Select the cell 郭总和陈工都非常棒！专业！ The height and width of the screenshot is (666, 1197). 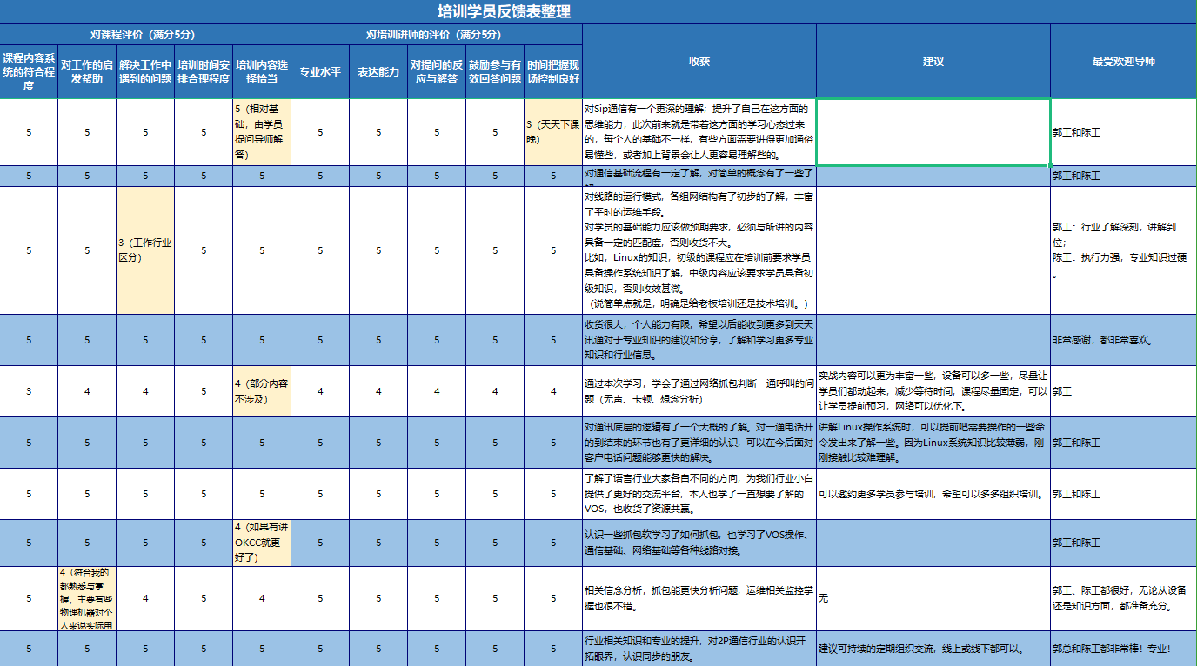tap(1123, 649)
